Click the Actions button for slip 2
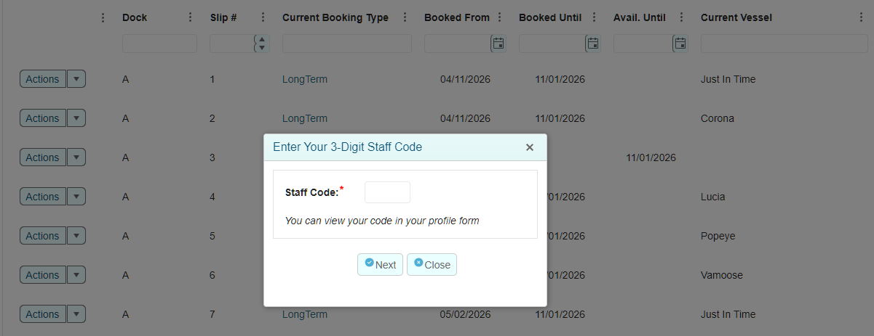The width and height of the screenshot is (874, 336). 42,118
